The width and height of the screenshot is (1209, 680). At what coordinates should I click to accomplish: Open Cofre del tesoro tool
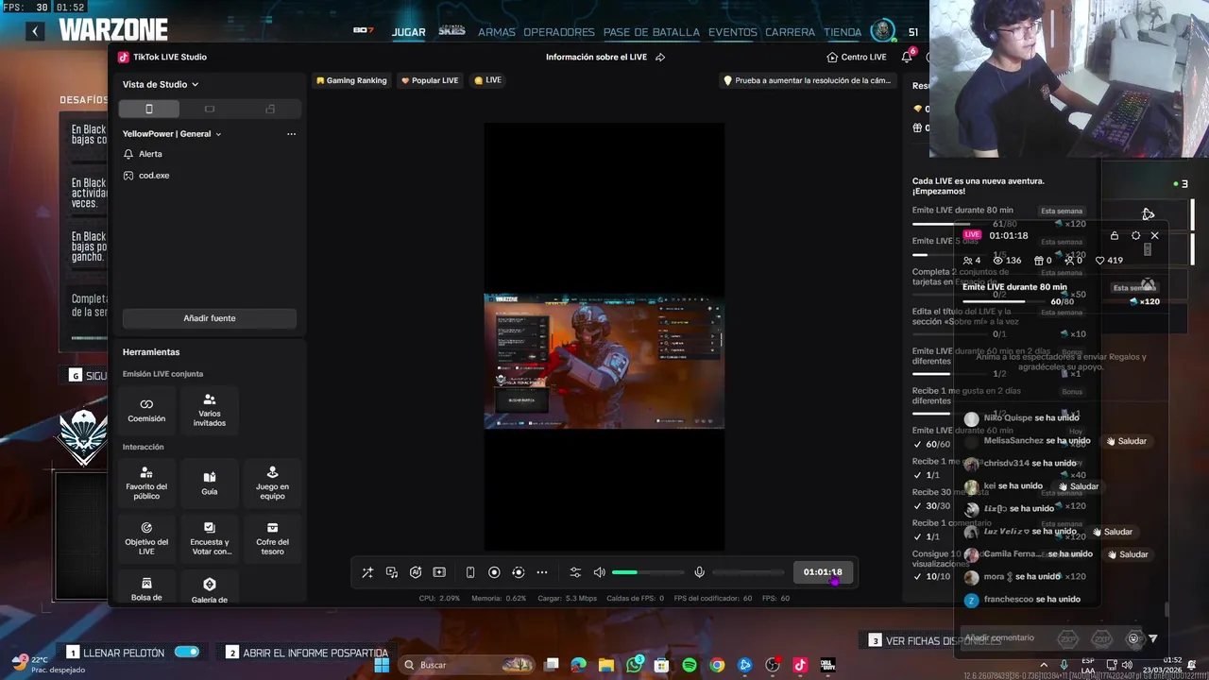tap(272, 538)
